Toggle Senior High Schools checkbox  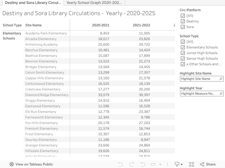tap(183, 59)
